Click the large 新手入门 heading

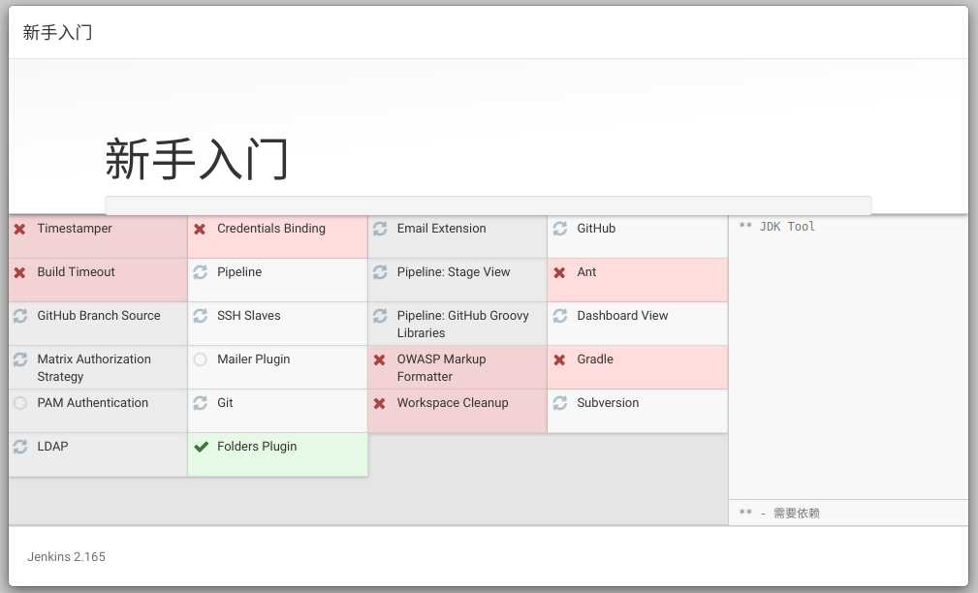(197, 159)
